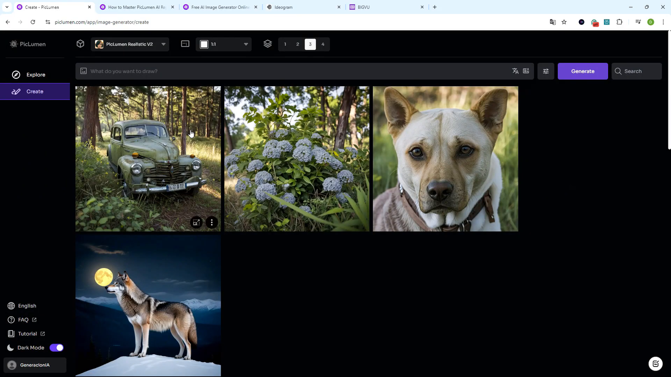Open the Tutorial link
This screenshot has width=671, height=377.
tap(28, 334)
